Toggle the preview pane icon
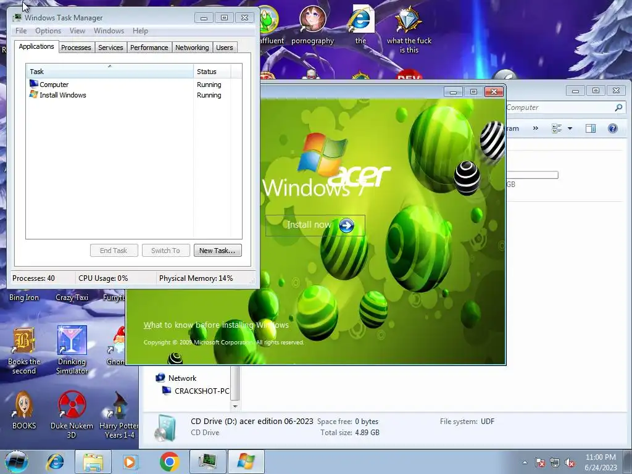The image size is (632, 474). tap(591, 128)
